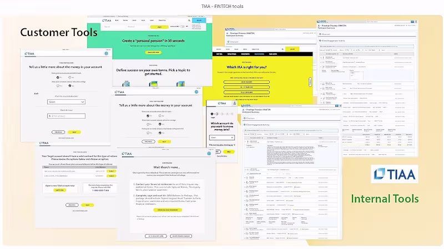Click first nav menu item beside homepage TIAA logo
The height and width of the screenshot is (249, 444).
tap(117, 21)
